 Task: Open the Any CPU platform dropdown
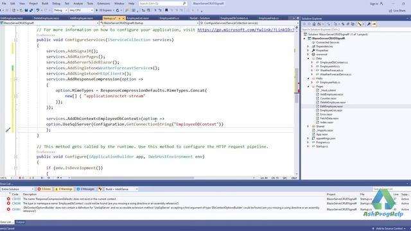pos(82,10)
